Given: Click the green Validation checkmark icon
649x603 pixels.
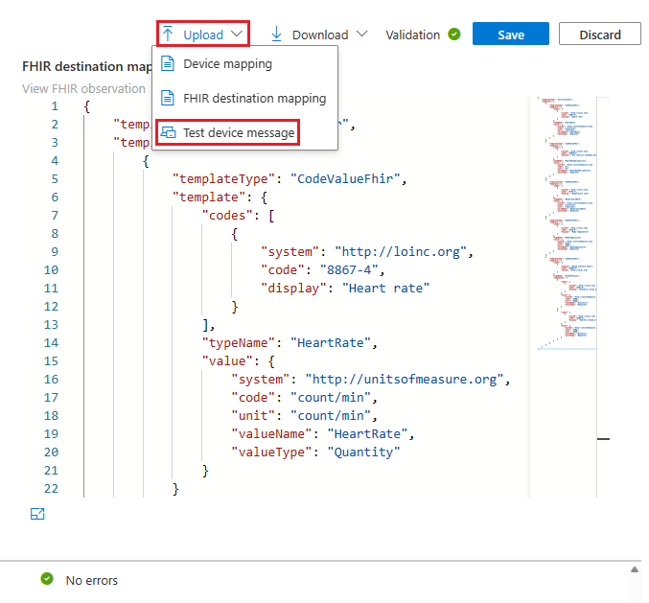Looking at the screenshot, I should click(x=453, y=35).
